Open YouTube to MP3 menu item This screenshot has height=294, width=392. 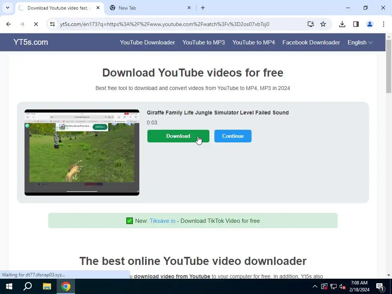(x=204, y=42)
